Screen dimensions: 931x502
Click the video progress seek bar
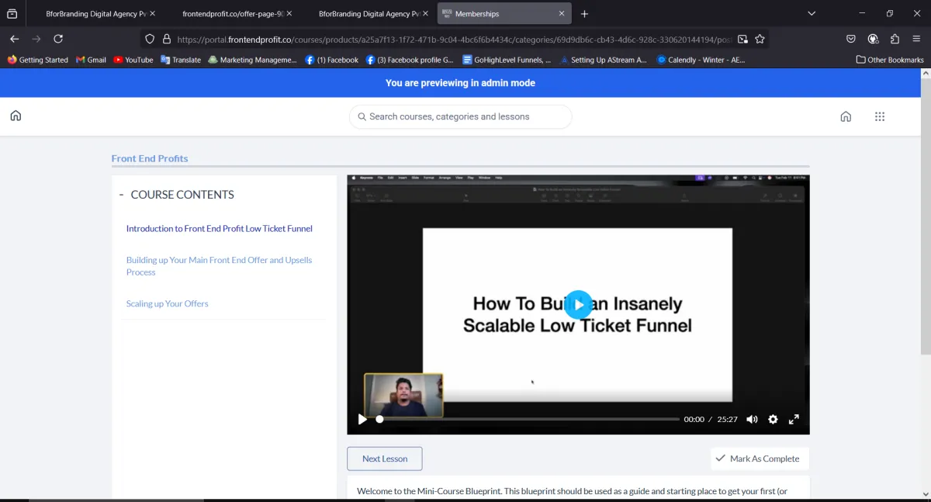click(x=528, y=419)
